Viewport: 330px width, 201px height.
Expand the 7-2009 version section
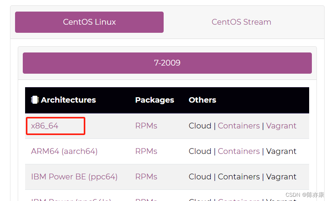(x=167, y=63)
